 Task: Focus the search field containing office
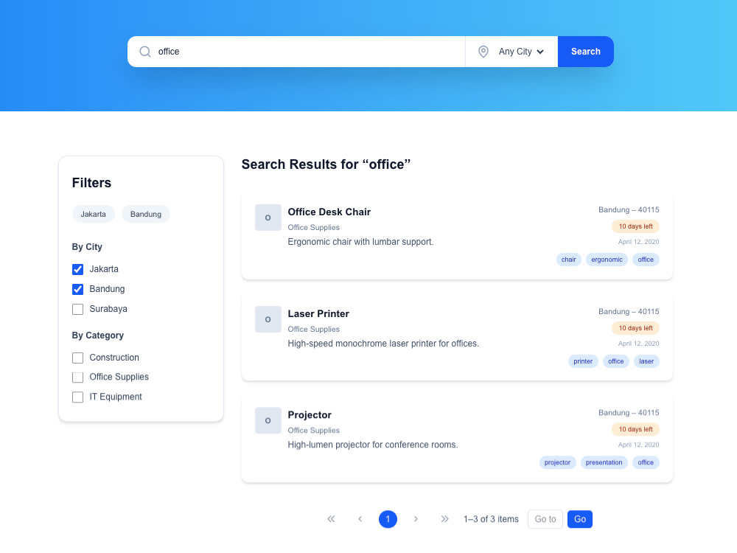coord(296,52)
